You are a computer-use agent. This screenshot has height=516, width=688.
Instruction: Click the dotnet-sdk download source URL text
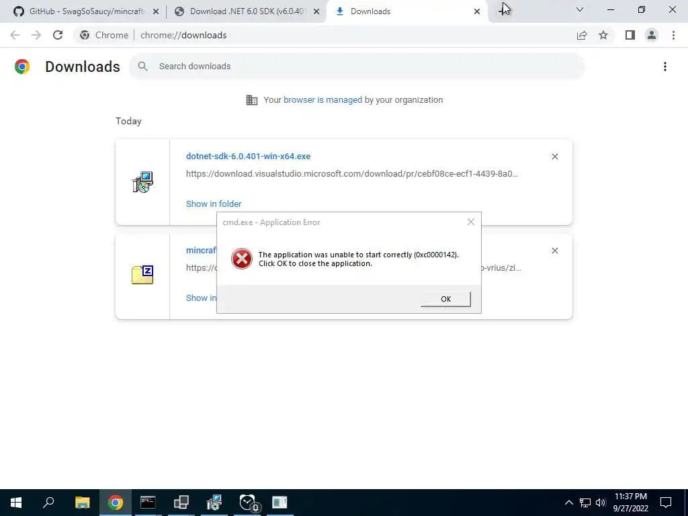point(352,174)
